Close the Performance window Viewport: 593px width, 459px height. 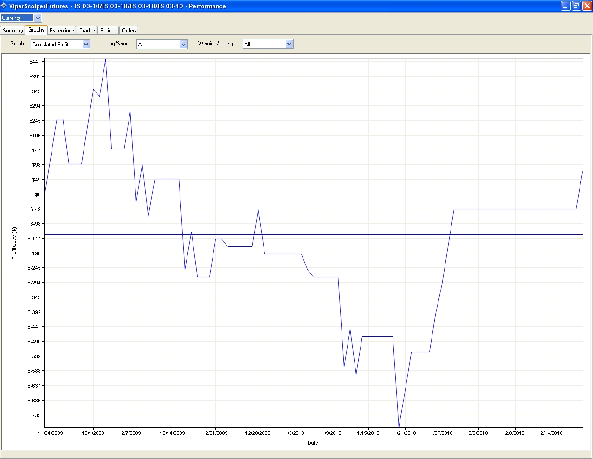tap(587, 6)
